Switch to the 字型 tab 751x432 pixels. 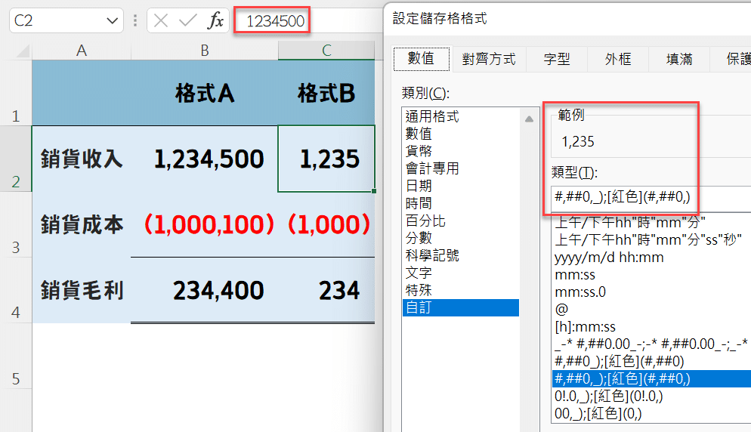[557, 59]
